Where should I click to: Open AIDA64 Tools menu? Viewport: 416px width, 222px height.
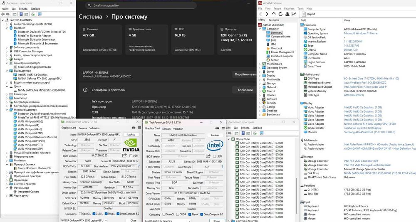click(x=300, y=8)
